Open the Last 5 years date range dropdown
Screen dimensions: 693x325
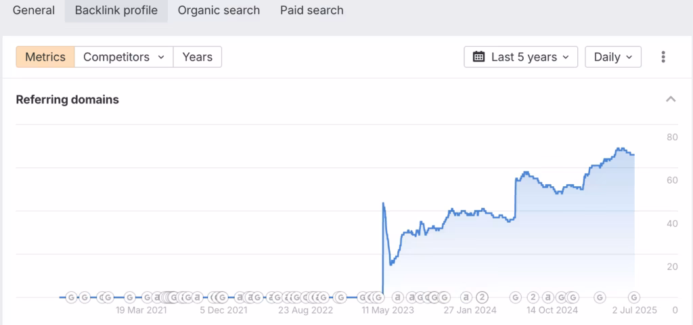tap(520, 57)
